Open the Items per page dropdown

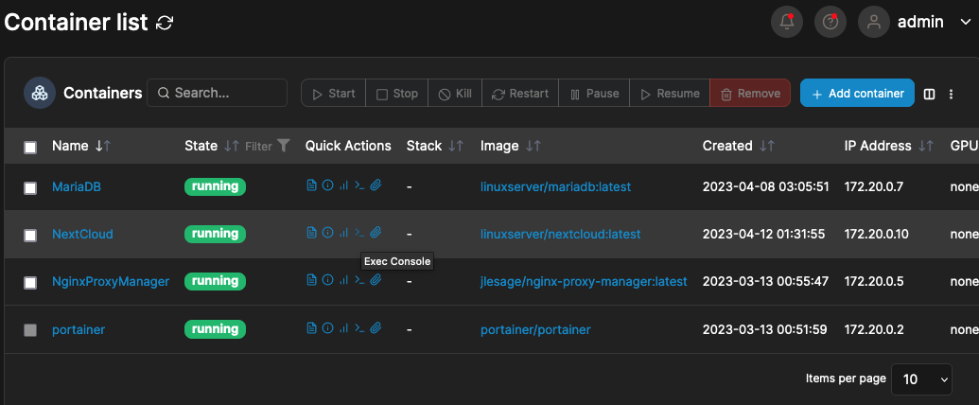coord(922,379)
